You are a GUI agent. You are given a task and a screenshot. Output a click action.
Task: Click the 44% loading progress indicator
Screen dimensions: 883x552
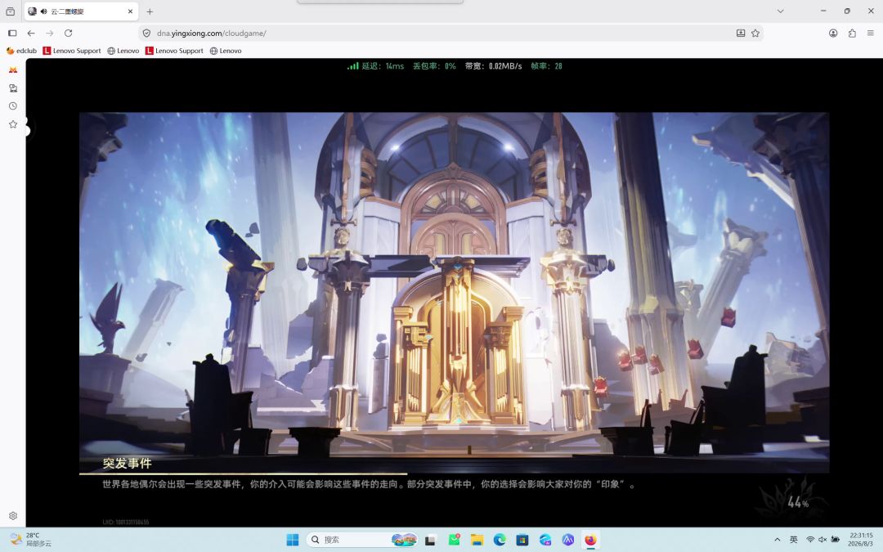[x=798, y=502]
